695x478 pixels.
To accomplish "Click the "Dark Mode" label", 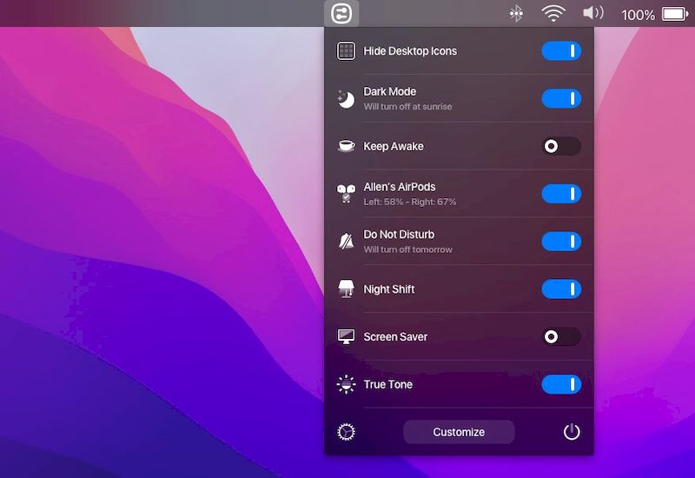I will point(389,91).
